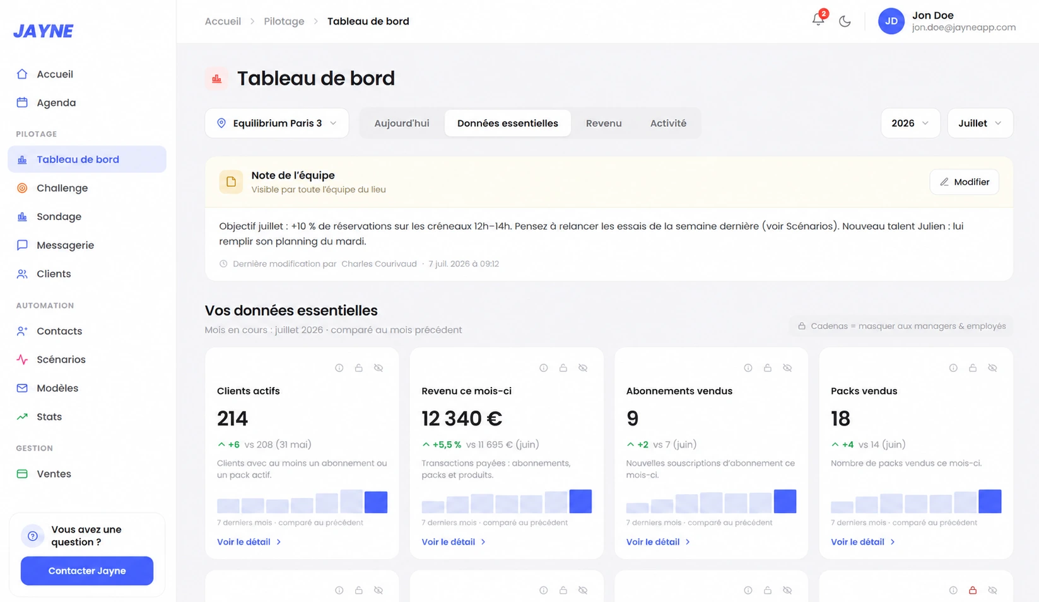Click the info icon on Packs vendus card

click(953, 368)
